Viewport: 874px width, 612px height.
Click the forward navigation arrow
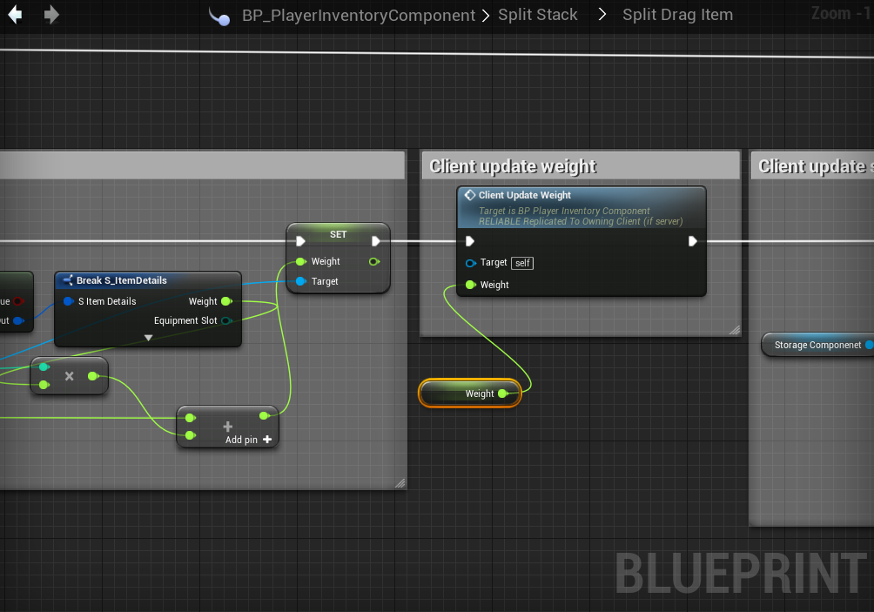pyautogui.click(x=51, y=15)
